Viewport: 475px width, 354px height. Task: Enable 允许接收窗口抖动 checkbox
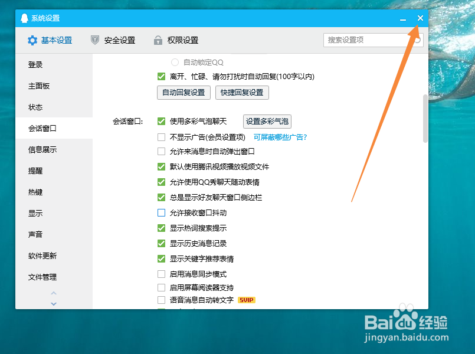point(162,212)
